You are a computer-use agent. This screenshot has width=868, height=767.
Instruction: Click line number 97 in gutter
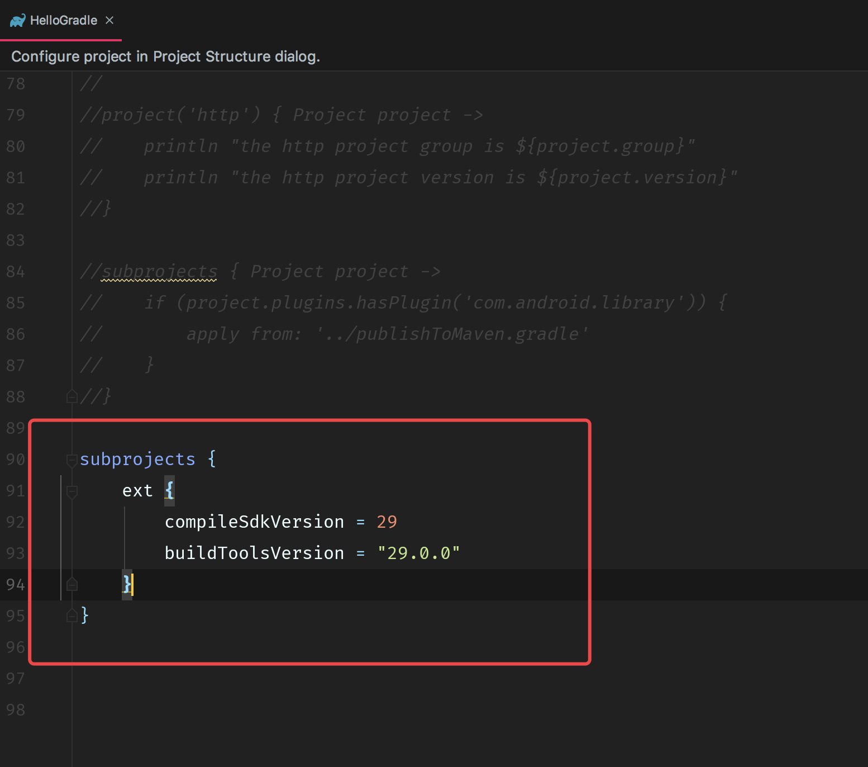tap(16, 679)
